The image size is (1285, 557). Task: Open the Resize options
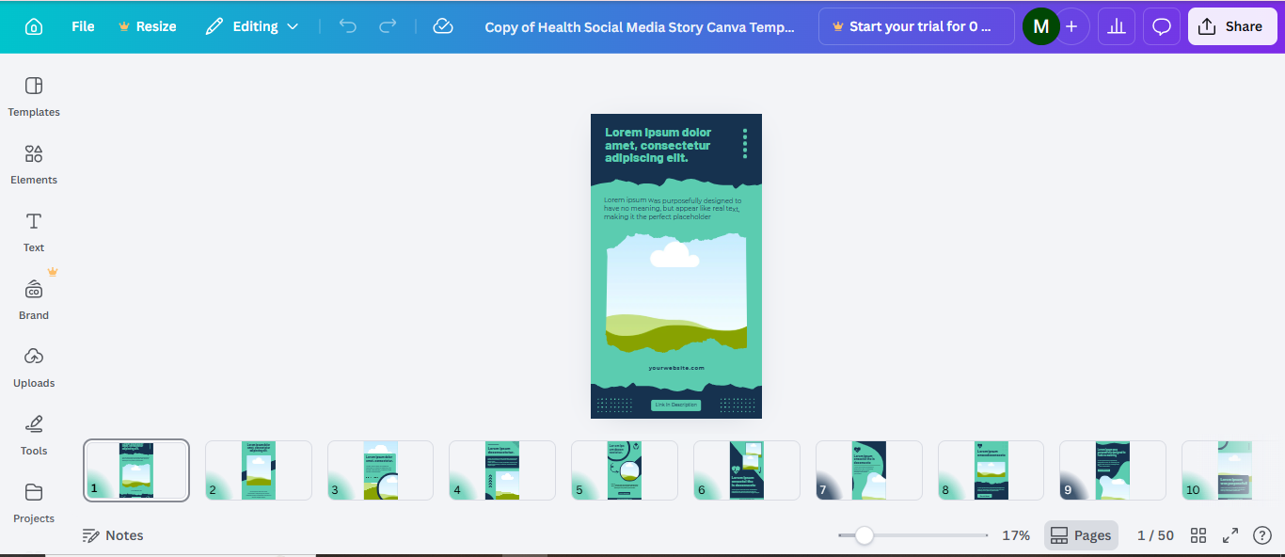pos(148,26)
